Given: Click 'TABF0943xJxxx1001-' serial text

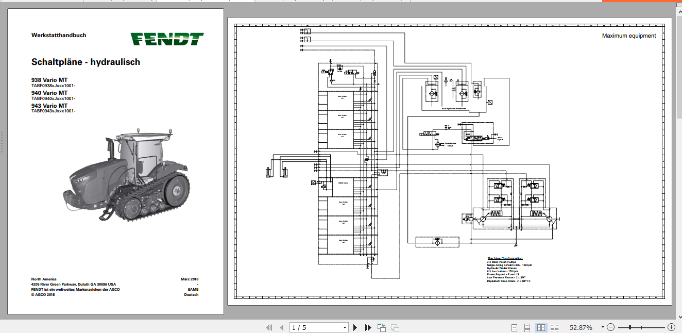Looking at the screenshot, I should point(53,111).
